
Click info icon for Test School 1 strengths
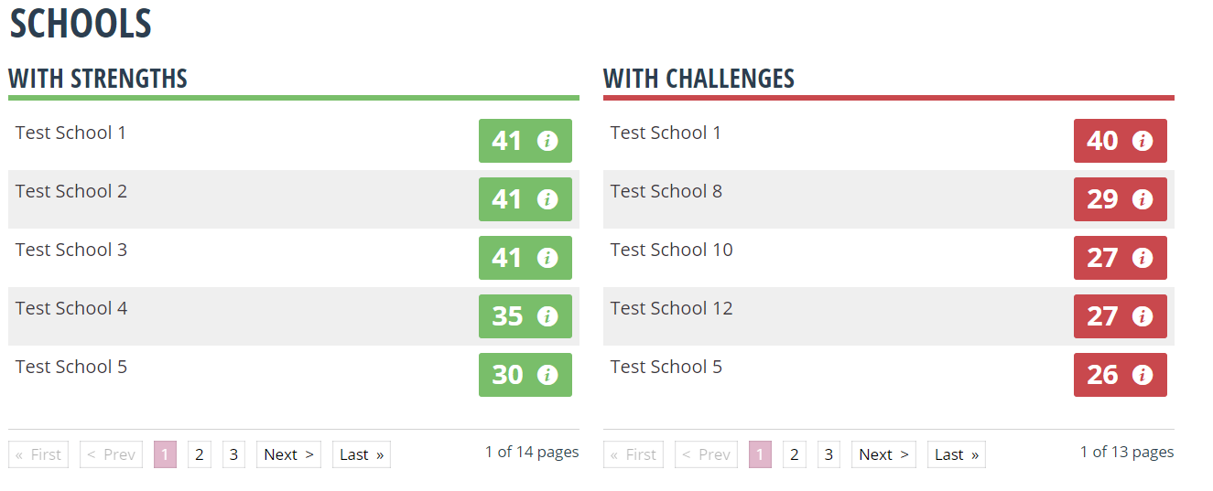tap(547, 141)
